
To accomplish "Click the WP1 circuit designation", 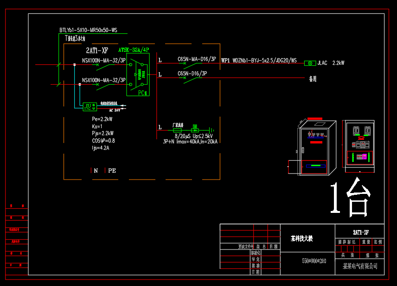I will [225, 60].
